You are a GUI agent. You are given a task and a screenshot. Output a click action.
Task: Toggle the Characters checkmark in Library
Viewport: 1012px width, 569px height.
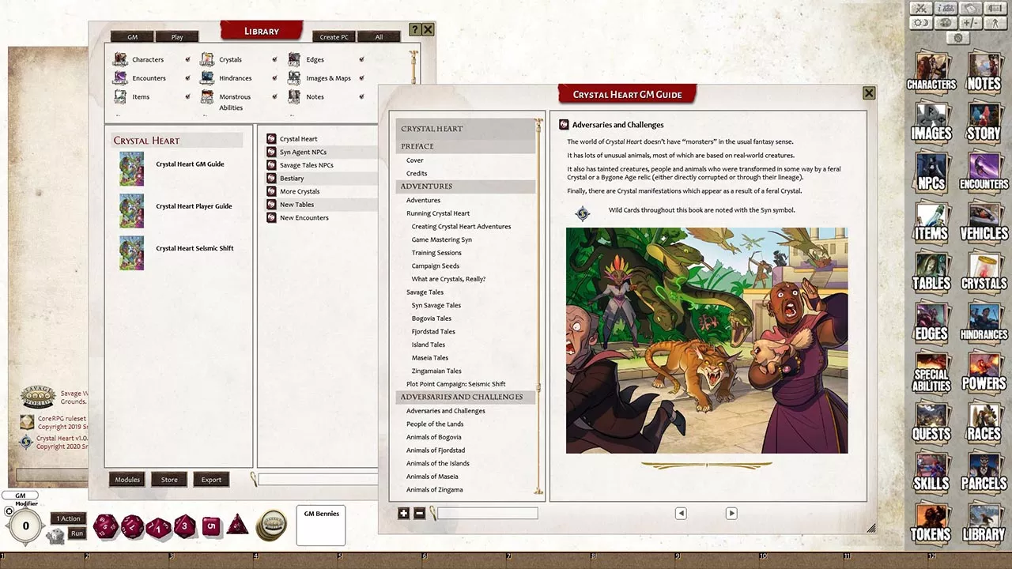coord(187,59)
